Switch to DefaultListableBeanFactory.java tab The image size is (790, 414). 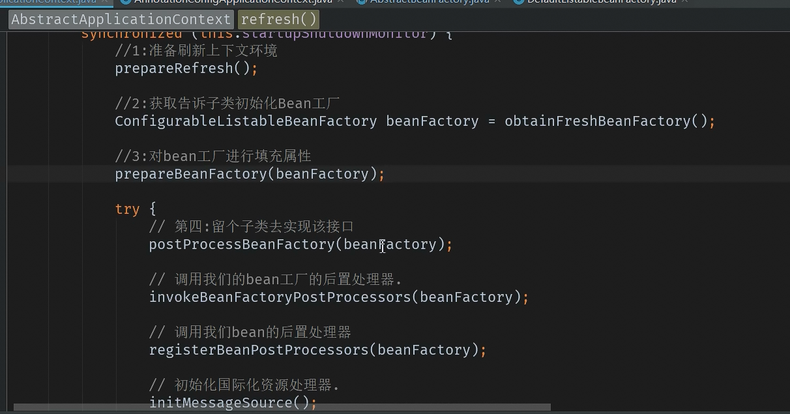pos(601,2)
